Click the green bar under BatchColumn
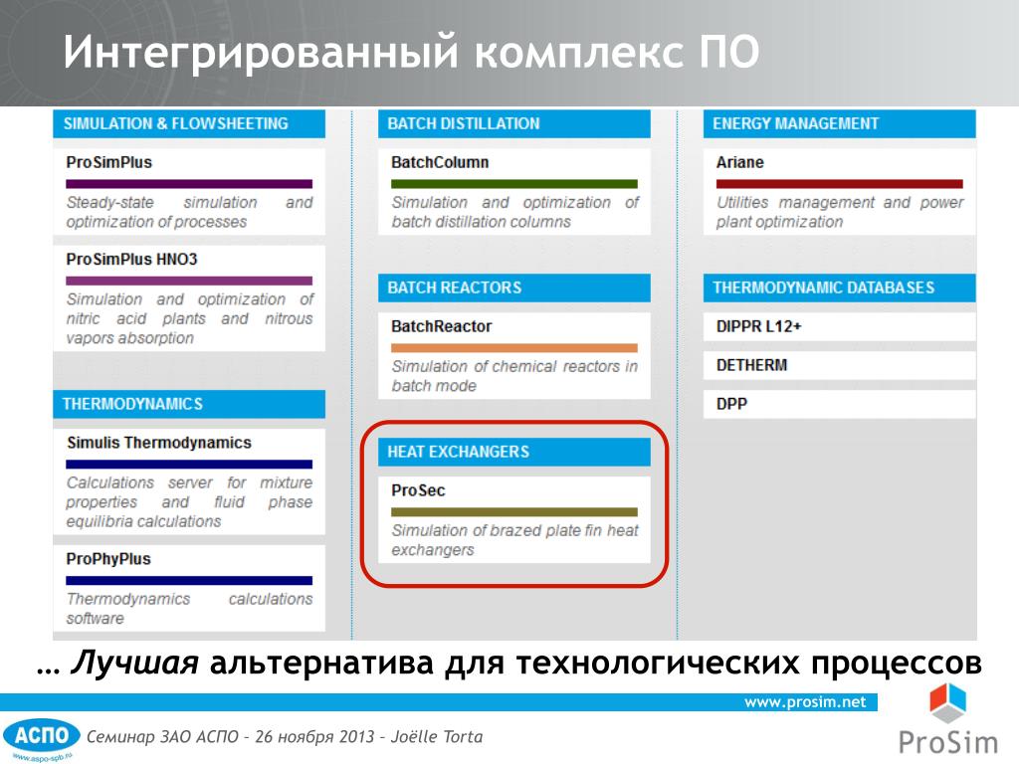Image resolution: width=1019 pixels, height=764 pixels. tap(514, 184)
